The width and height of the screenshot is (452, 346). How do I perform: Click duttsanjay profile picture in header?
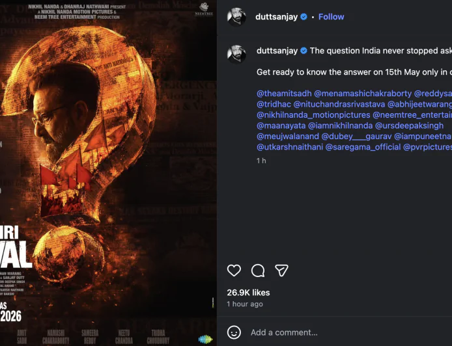tap(236, 17)
